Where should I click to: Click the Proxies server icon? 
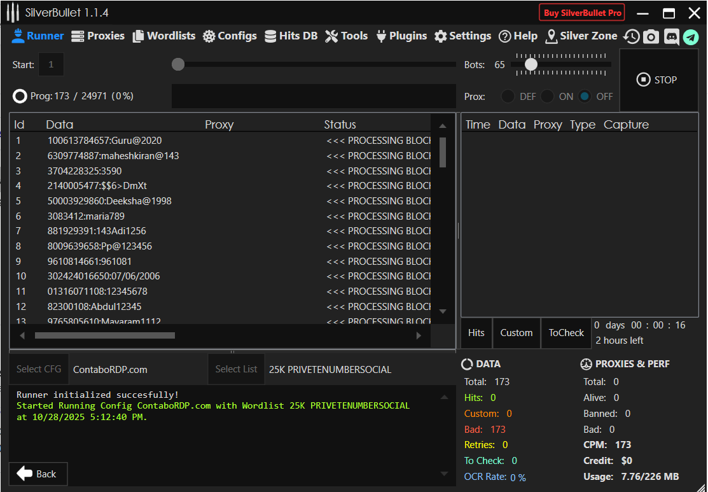pos(78,36)
